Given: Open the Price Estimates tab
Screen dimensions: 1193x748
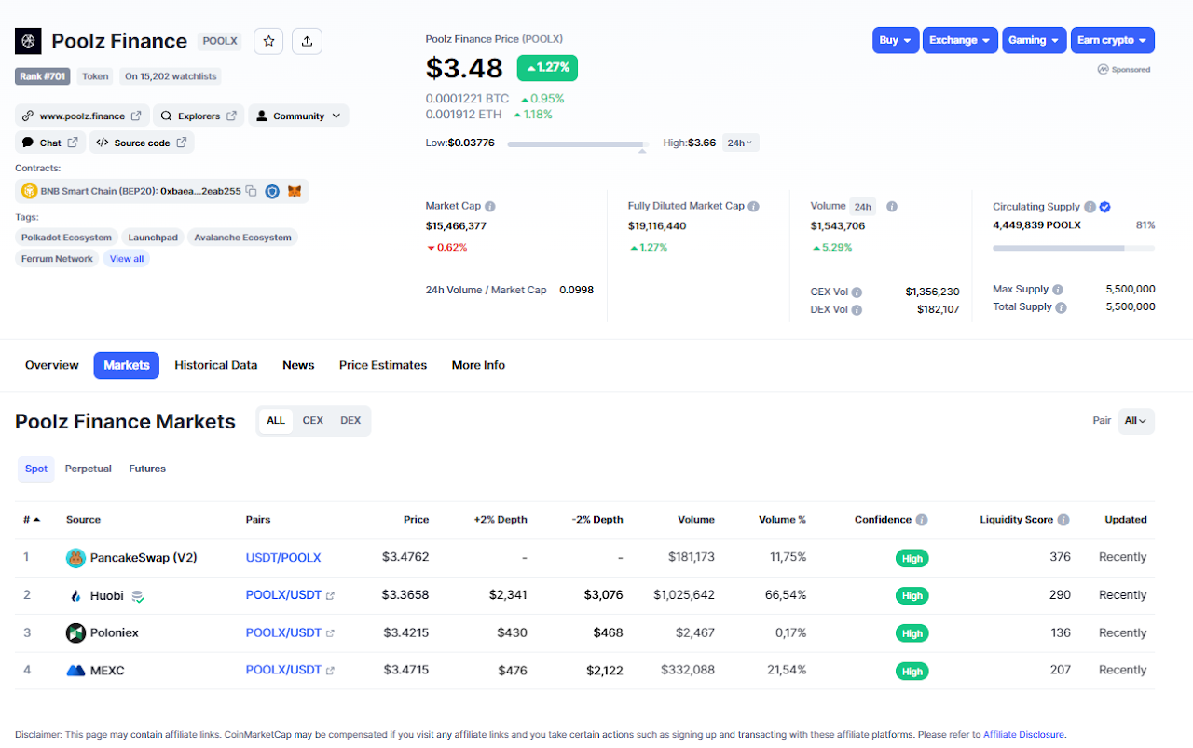Looking at the screenshot, I should click(x=383, y=365).
